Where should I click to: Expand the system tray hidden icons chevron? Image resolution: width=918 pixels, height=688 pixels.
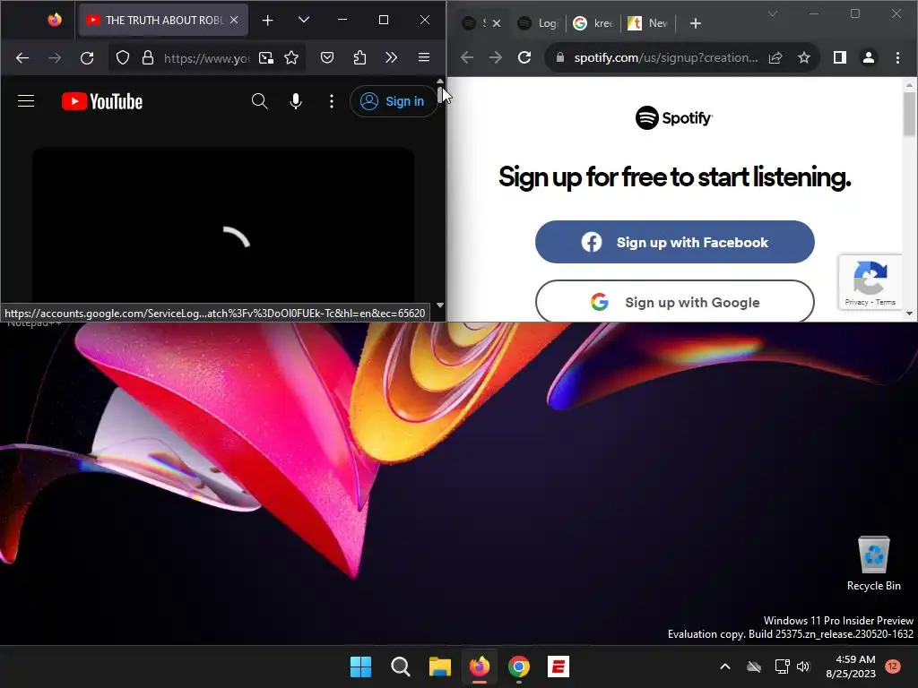pos(724,666)
